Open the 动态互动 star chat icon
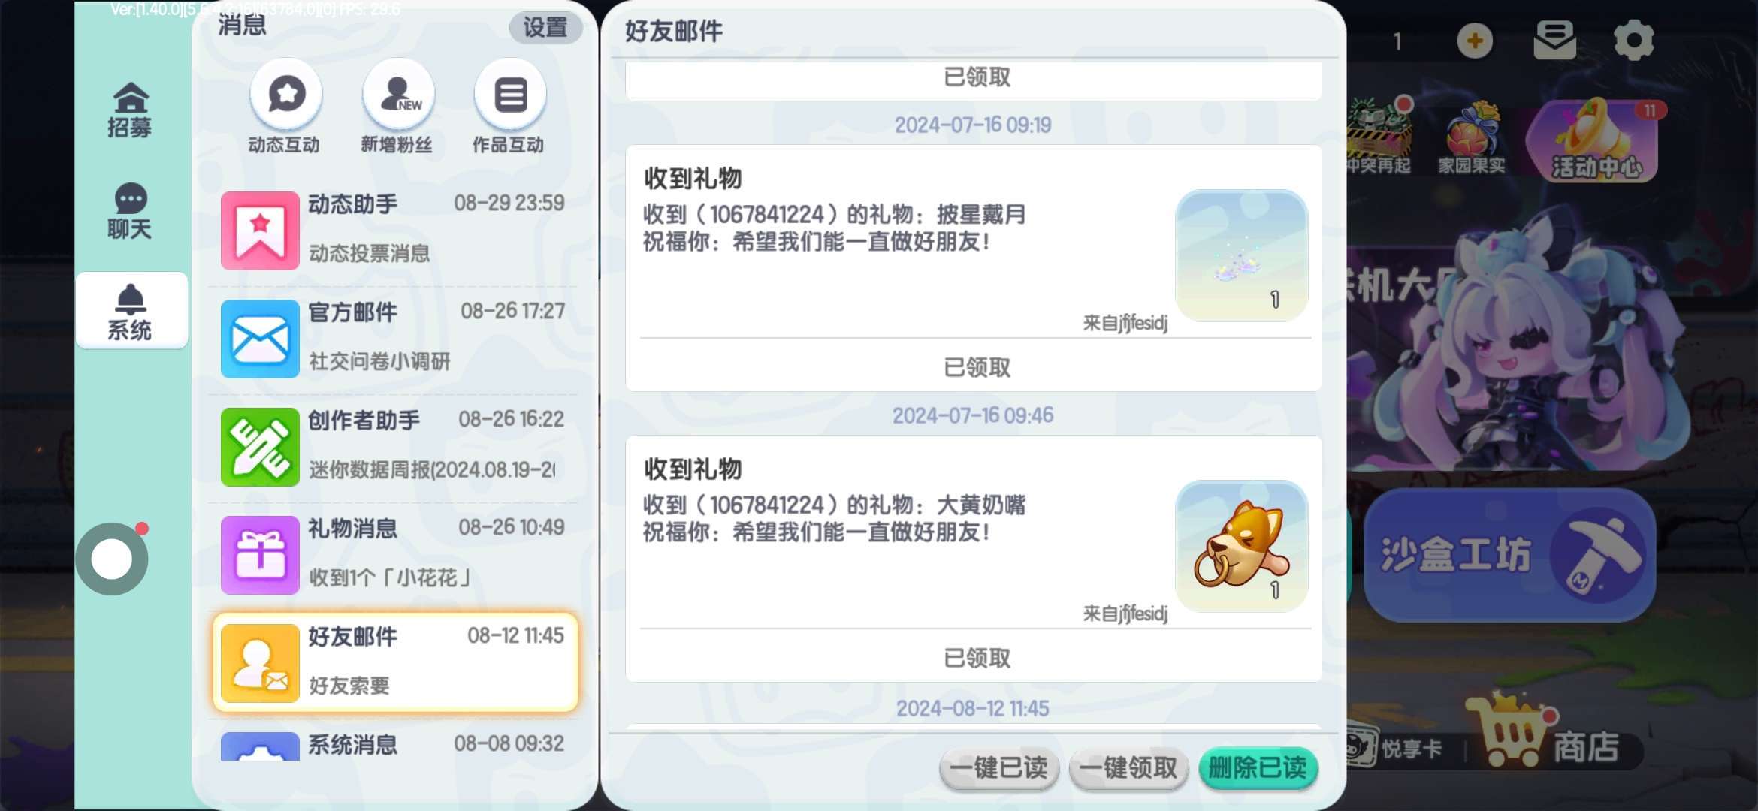Screen dimensions: 1758x811 [286, 95]
